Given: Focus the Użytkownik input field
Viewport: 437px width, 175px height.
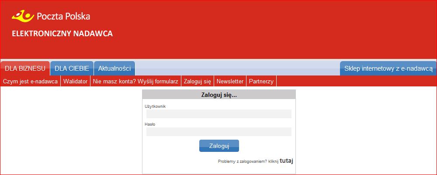Looking at the screenshot, I should pos(219,114).
